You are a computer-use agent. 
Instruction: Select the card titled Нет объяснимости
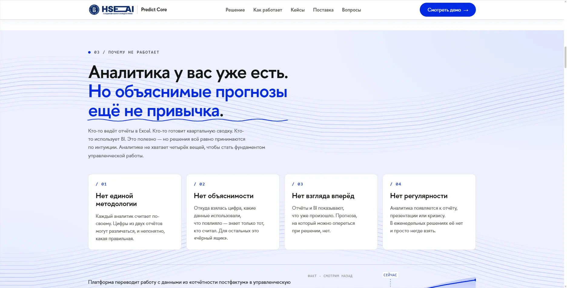pos(233,212)
